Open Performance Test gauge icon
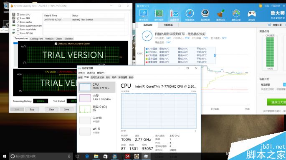Image resolution: width=286 pixels, height=160 pixels. [x=190, y=14]
